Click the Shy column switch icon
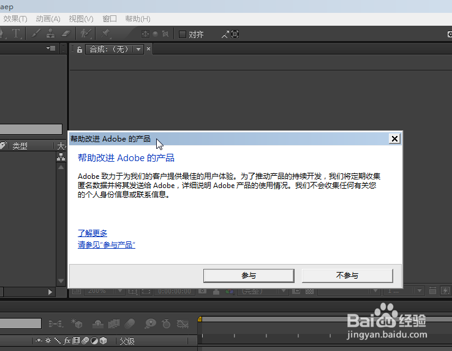Screen dimensions: 452x351 (x=39, y=341)
